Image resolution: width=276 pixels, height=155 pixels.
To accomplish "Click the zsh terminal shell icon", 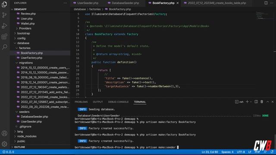I will click(237, 102).
